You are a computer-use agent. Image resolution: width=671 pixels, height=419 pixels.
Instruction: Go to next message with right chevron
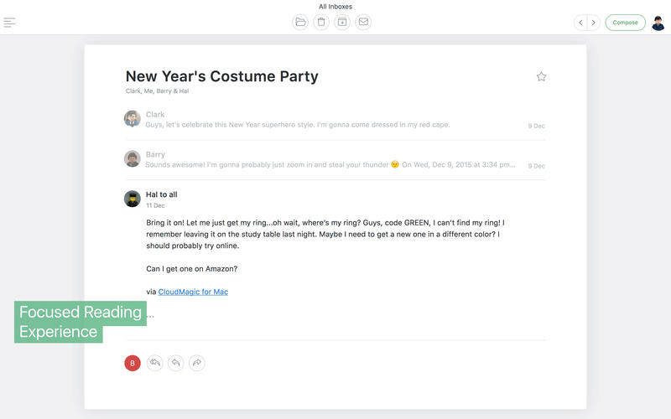coord(594,23)
